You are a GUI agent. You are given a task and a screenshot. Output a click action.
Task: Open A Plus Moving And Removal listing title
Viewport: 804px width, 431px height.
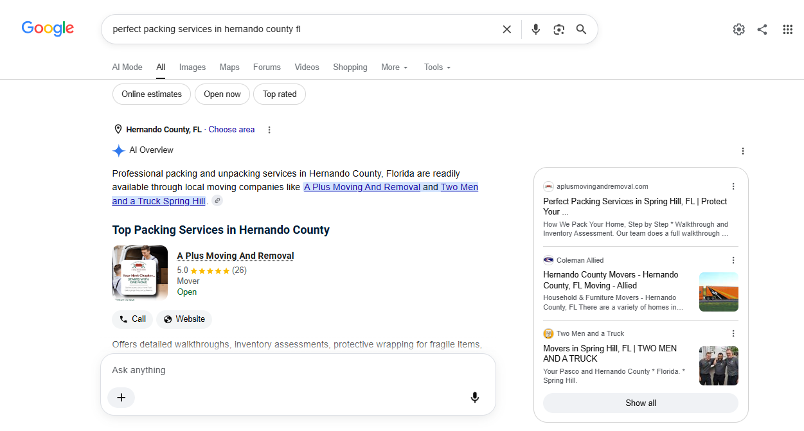point(235,256)
